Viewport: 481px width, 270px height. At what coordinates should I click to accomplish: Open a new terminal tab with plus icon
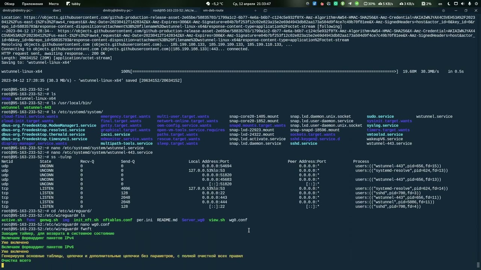(256, 10)
